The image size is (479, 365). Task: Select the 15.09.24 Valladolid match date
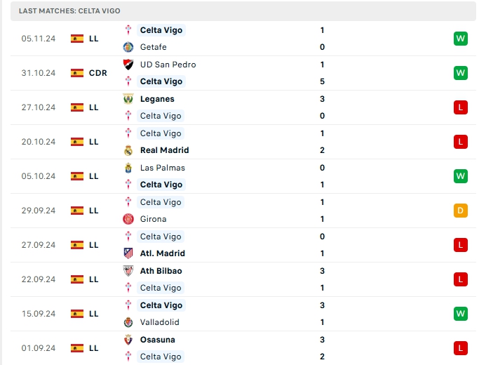click(x=38, y=314)
